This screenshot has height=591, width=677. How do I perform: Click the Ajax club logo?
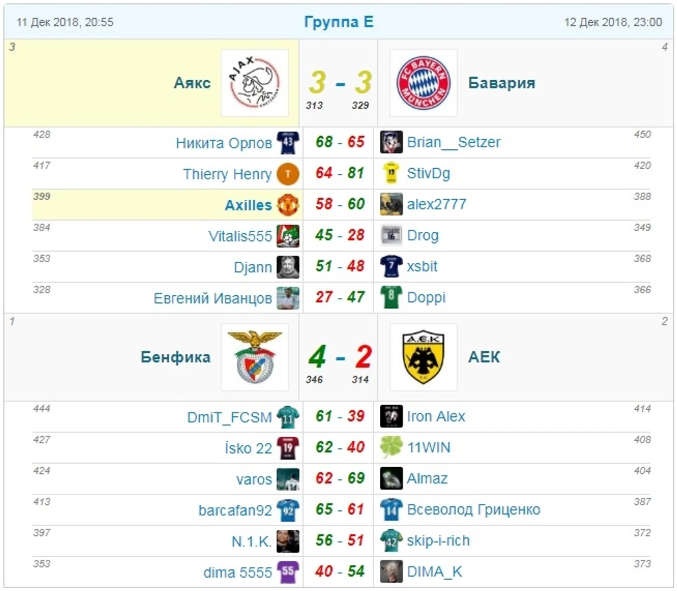pyautogui.click(x=255, y=83)
